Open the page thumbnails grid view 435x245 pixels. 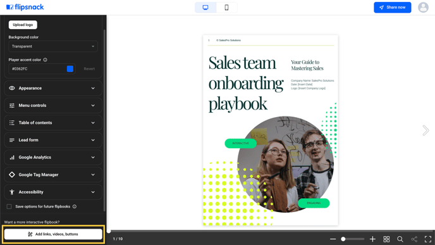pyautogui.click(x=386, y=239)
